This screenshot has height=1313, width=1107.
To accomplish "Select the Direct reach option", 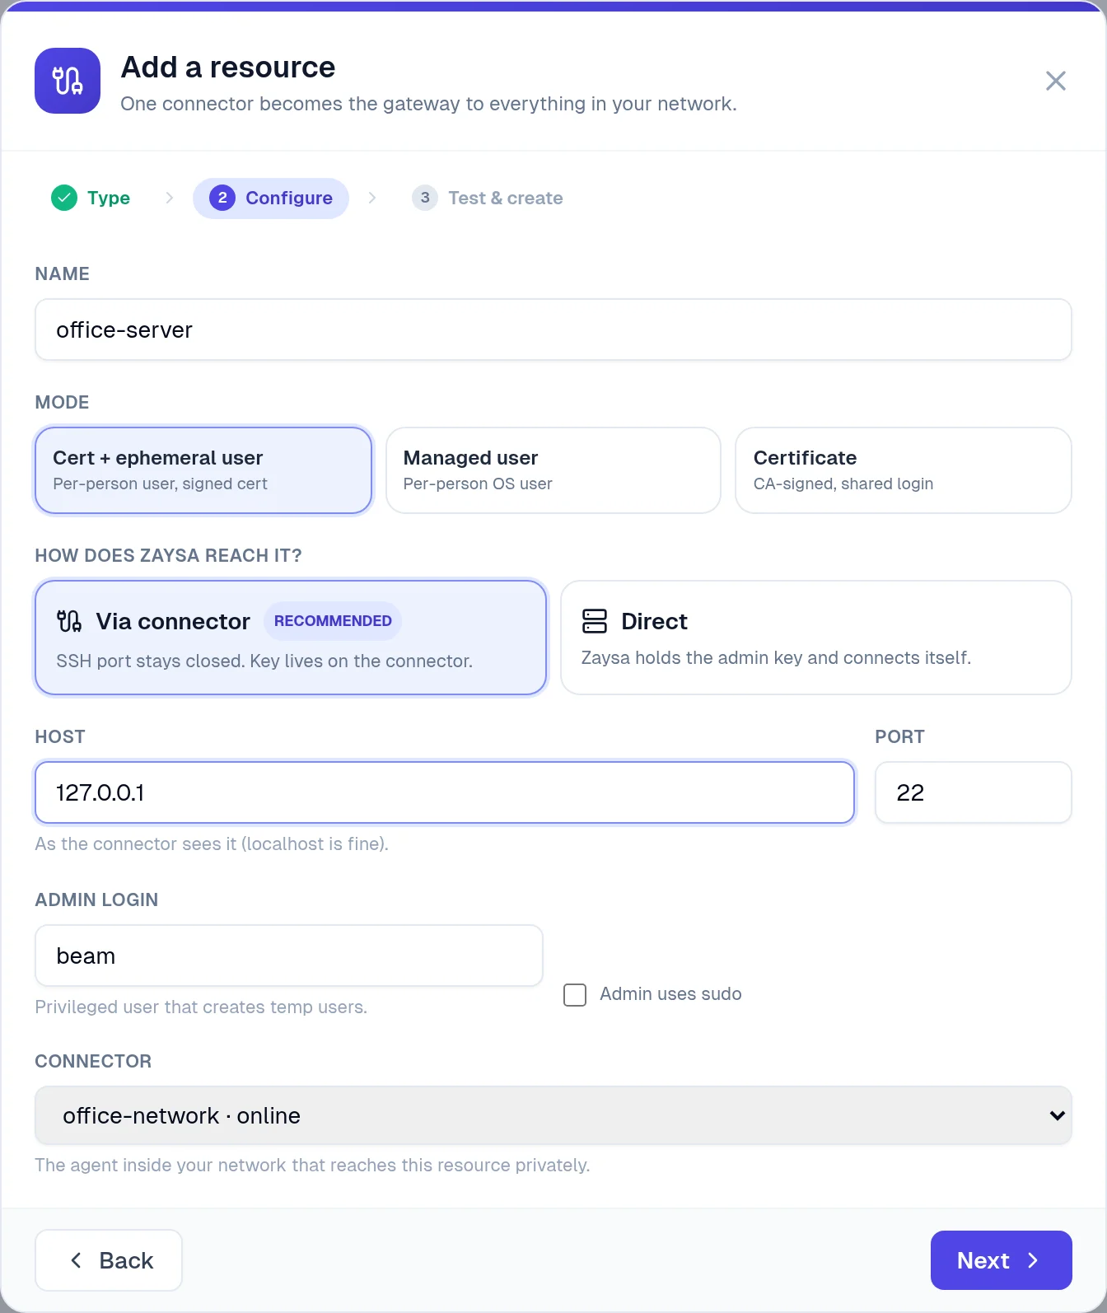I will click(x=815, y=638).
